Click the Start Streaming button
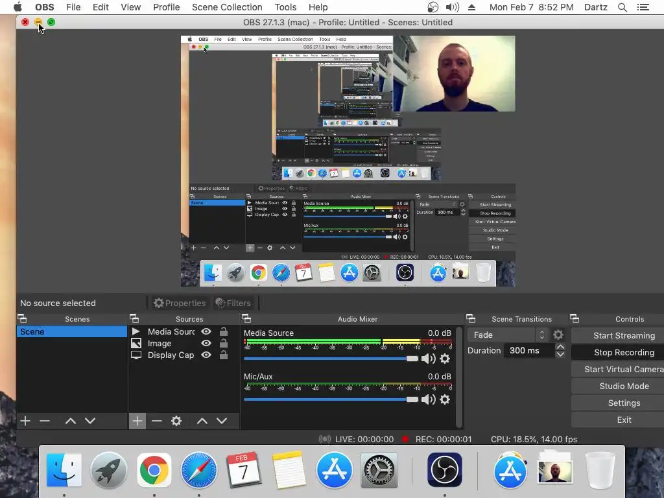664x498 pixels. coord(617,335)
